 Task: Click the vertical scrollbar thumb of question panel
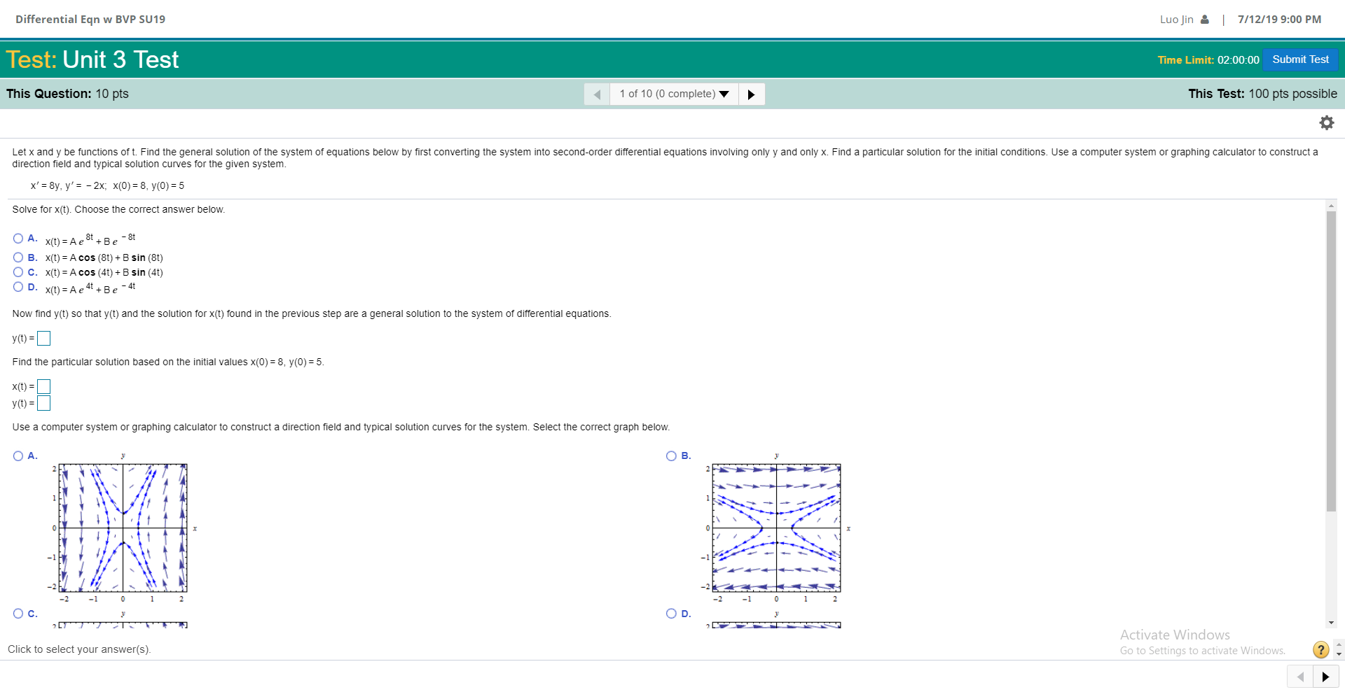pyautogui.click(x=1331, y=361)
